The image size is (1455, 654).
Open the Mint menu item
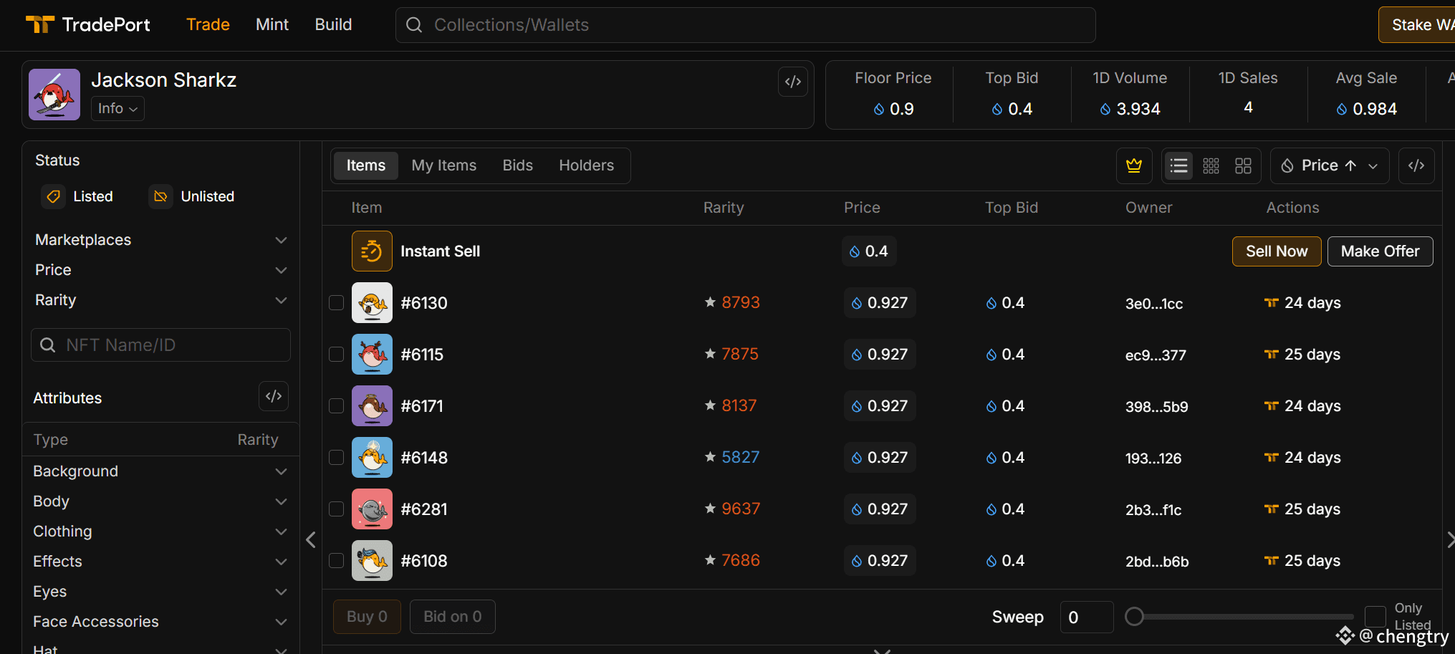click(x=272, y=25)
